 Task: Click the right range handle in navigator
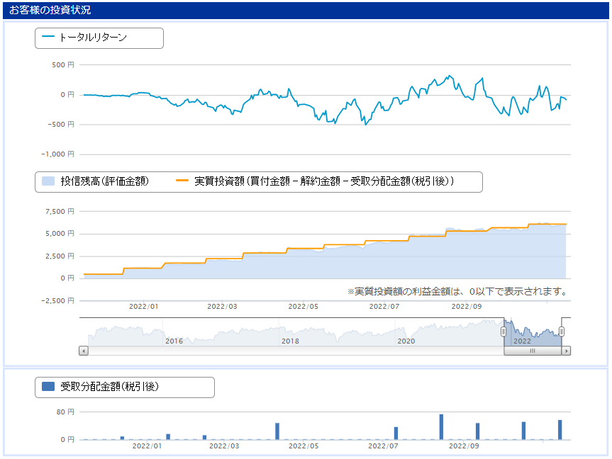point(561,331)
